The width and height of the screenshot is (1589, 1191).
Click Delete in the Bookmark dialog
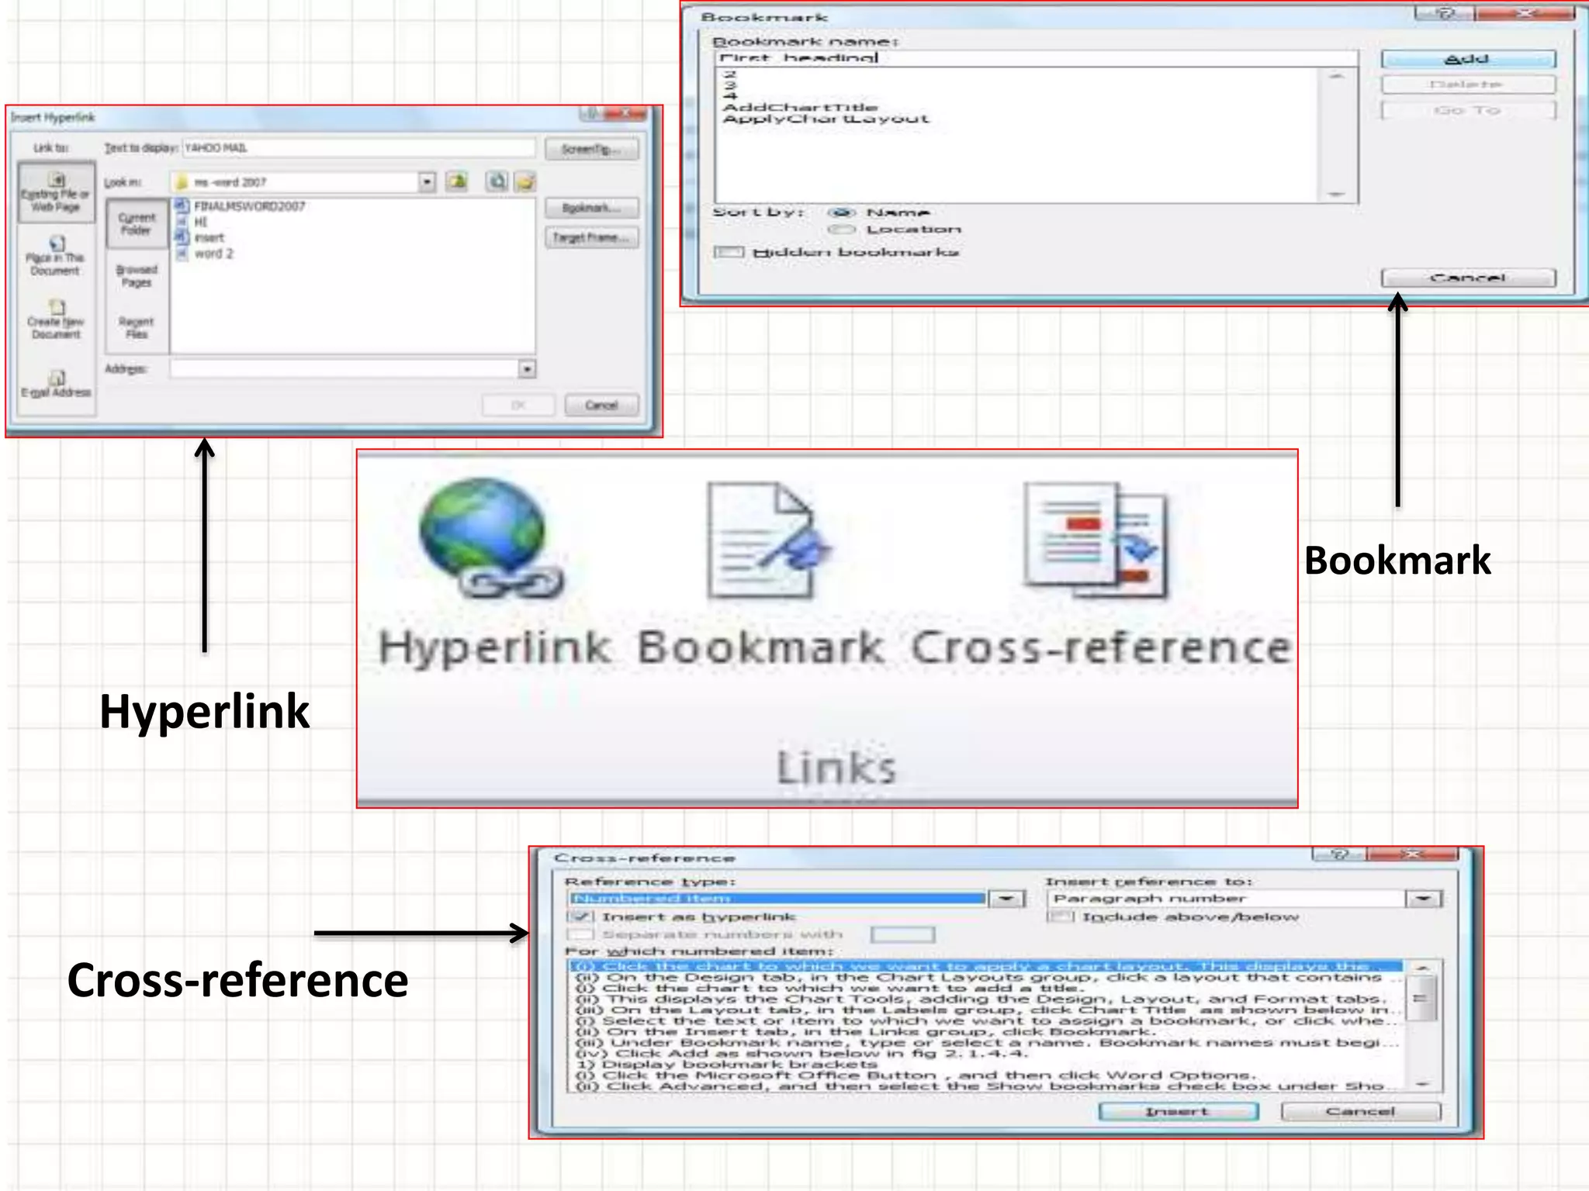point(1468,84)
